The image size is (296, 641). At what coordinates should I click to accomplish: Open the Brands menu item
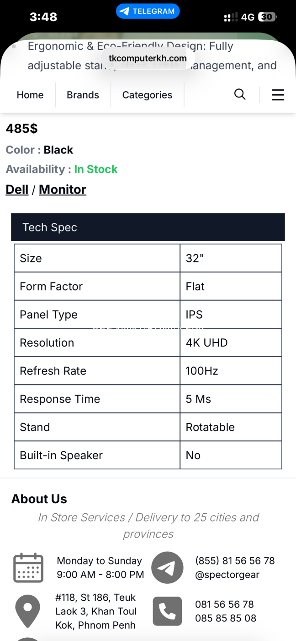[83, 95]
